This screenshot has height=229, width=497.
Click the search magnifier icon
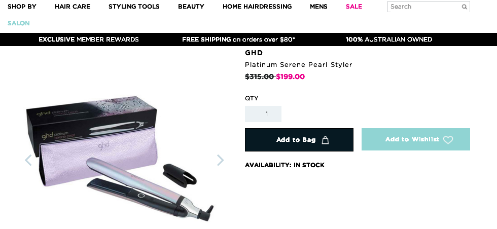465,7
